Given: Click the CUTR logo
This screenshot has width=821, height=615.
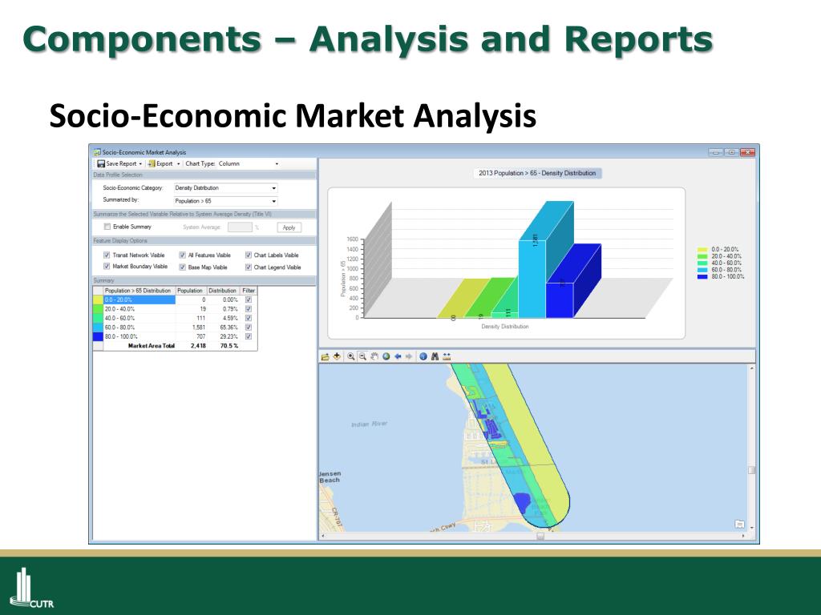Looking at the screenshot, I should [x=31, y=589].
